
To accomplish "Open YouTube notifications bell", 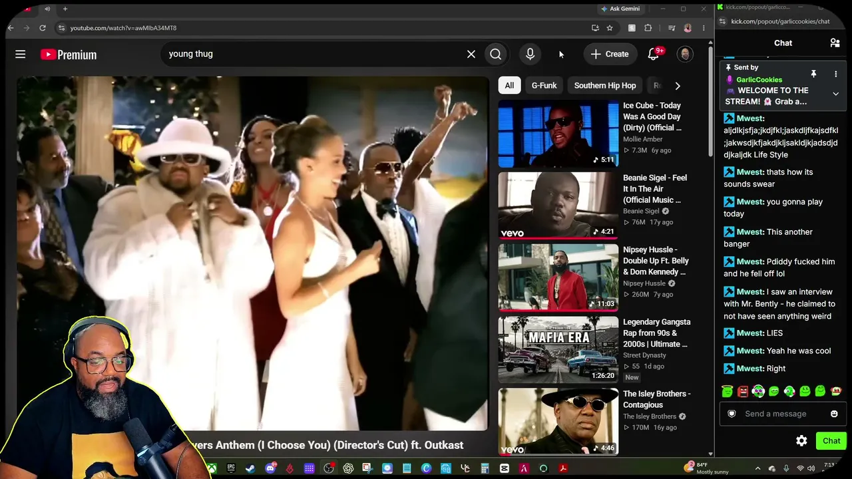I will click(x=654, y=54).
